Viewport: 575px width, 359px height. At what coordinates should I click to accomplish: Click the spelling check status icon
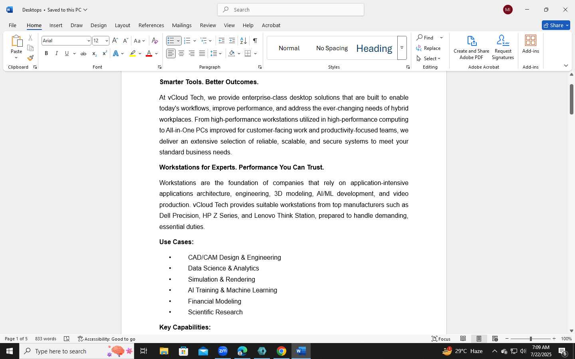67,339
